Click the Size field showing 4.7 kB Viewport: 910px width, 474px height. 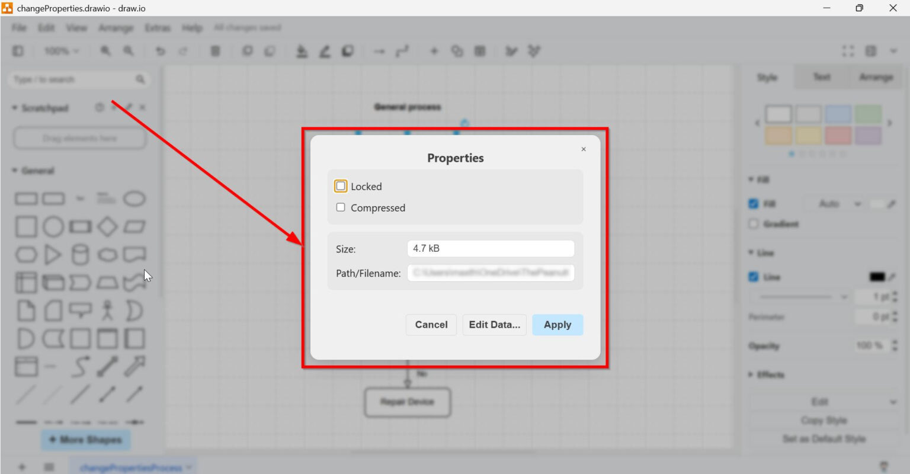[491, 249]
